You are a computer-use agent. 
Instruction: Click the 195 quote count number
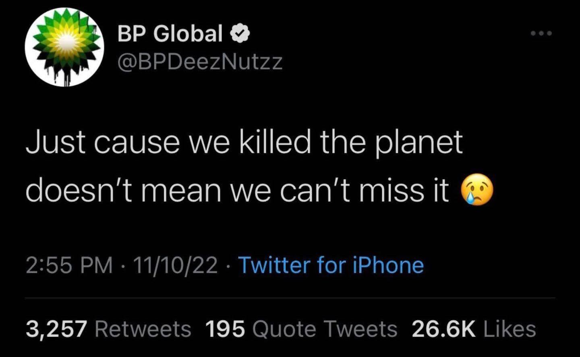(225, 329)
